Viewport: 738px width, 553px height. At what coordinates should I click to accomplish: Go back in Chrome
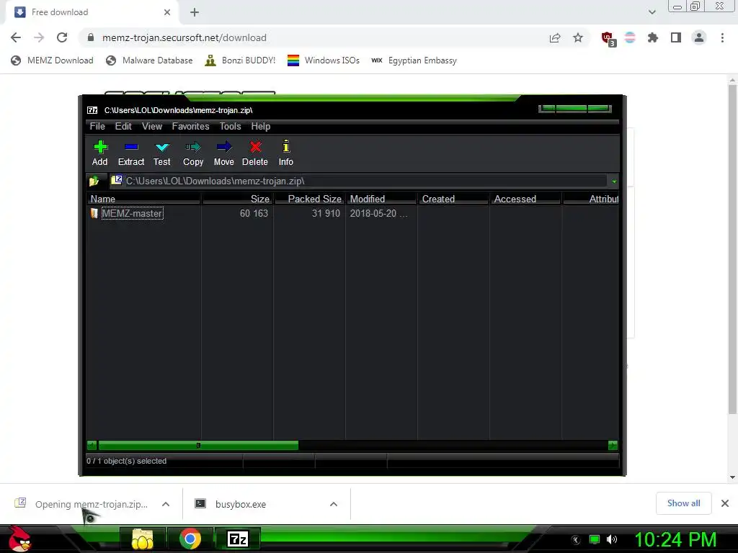(16, 37)
